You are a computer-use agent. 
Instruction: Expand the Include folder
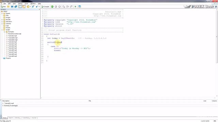tap(2, 20)
